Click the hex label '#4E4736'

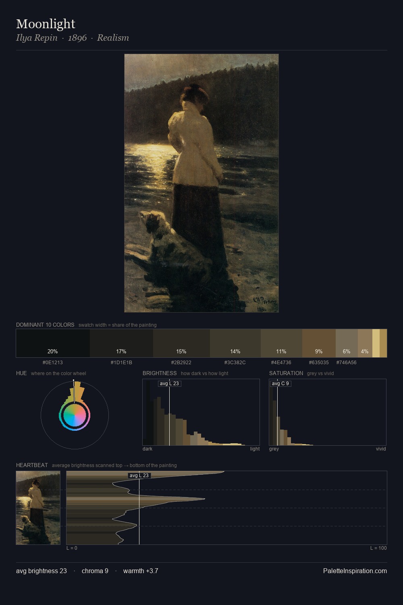coord(281,363)
